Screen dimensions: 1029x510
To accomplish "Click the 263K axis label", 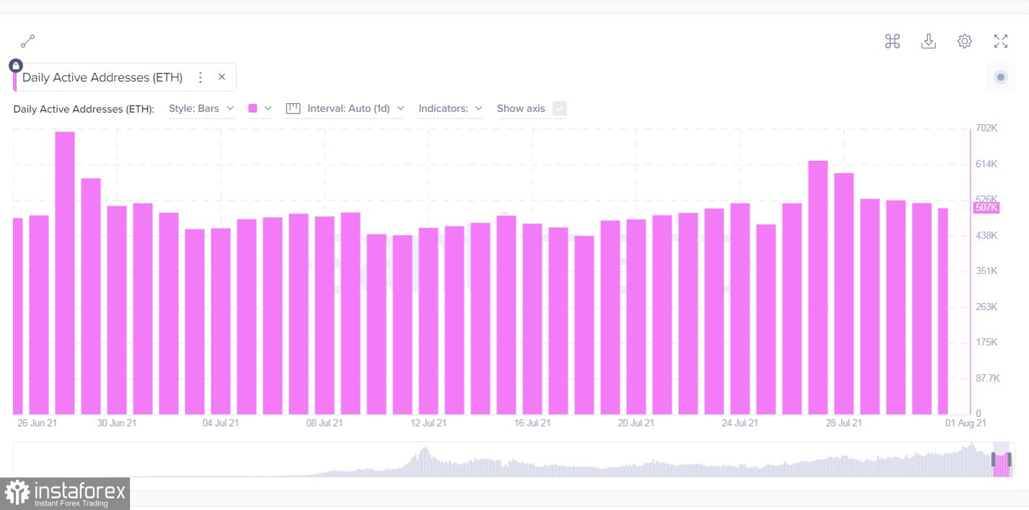I will tap(986, 307).
